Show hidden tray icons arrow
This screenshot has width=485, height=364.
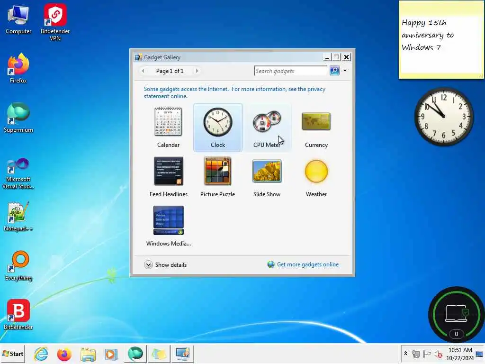pos(405,354)
